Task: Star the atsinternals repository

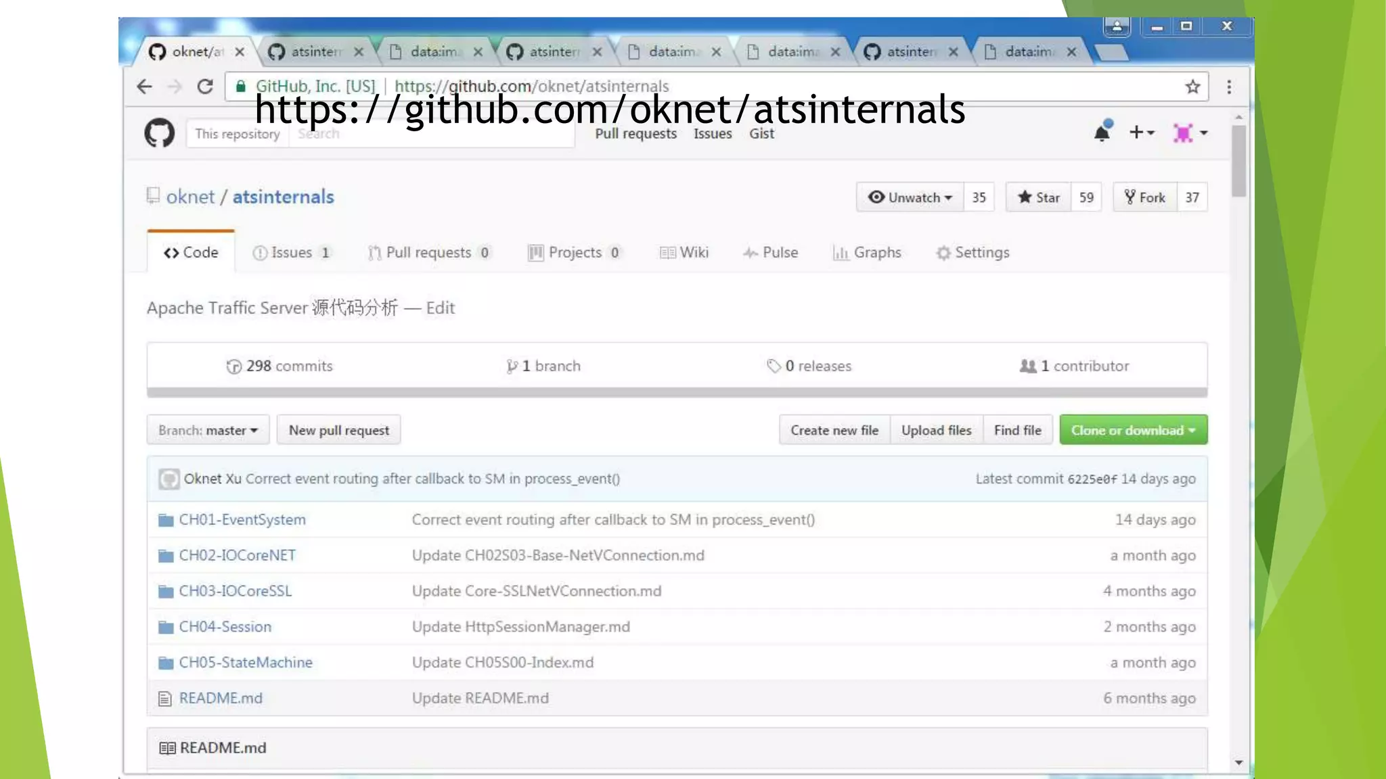Action: 1039,197
